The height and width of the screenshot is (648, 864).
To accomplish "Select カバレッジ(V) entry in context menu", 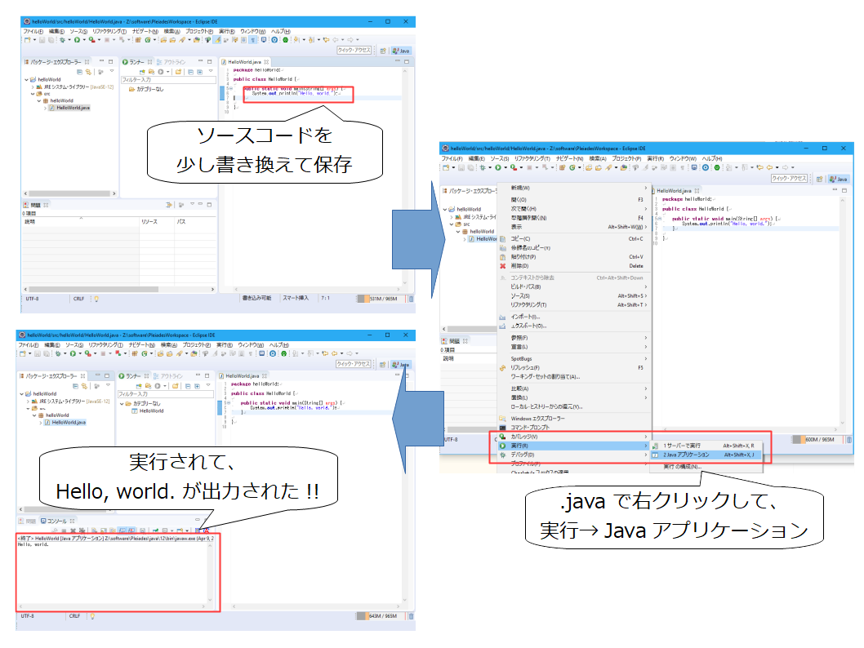I will coord(573,437).
